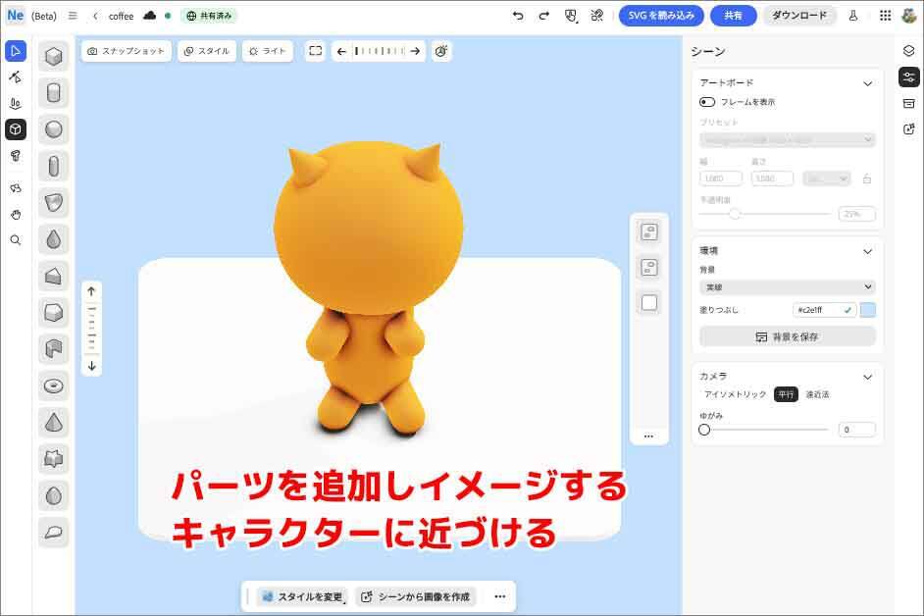Add a cylinder shape from the shape list
The width and height of the screenshot is (924, 616).
click(54, 93)
